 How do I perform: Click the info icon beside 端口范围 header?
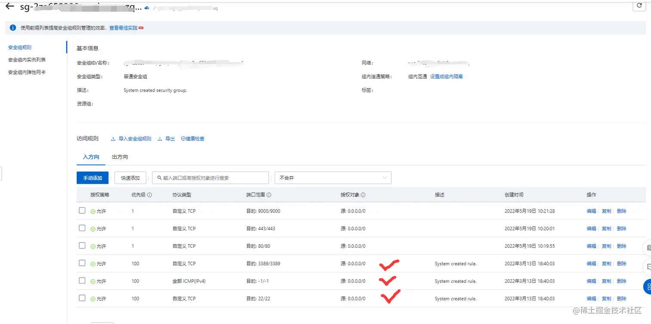click(269, 195)
